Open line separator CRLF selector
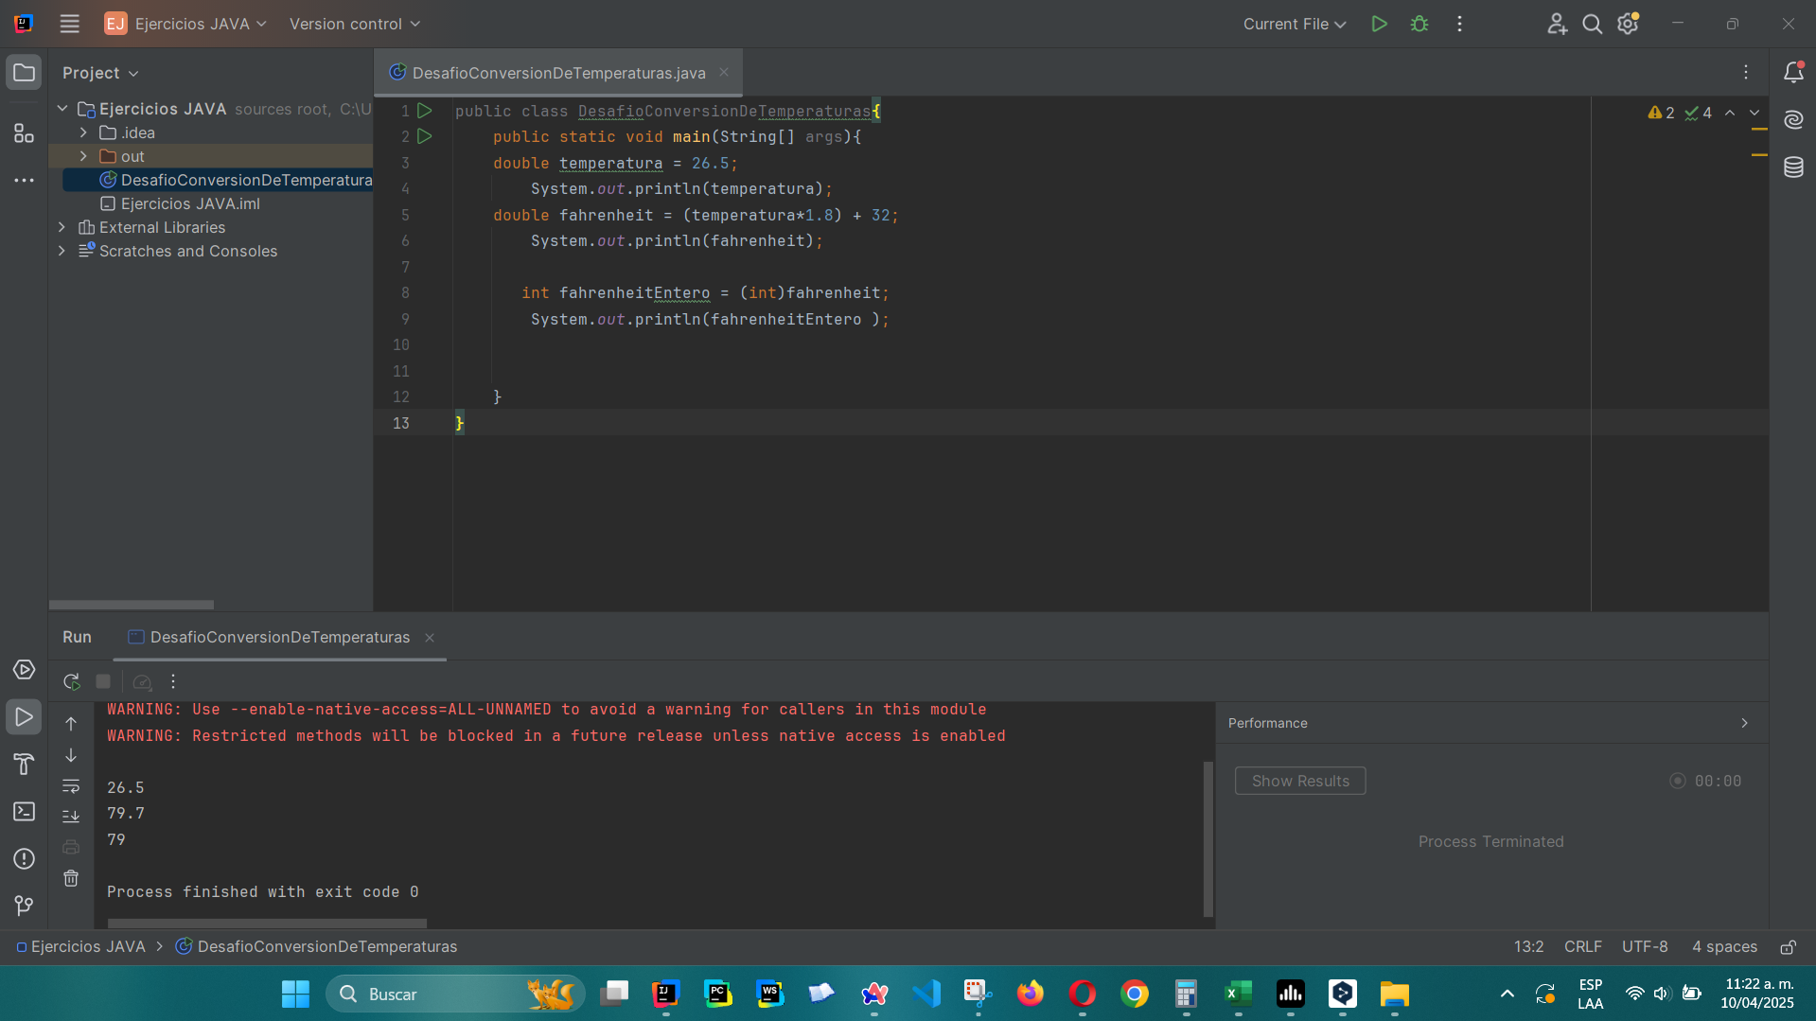 pos(1582,946)
